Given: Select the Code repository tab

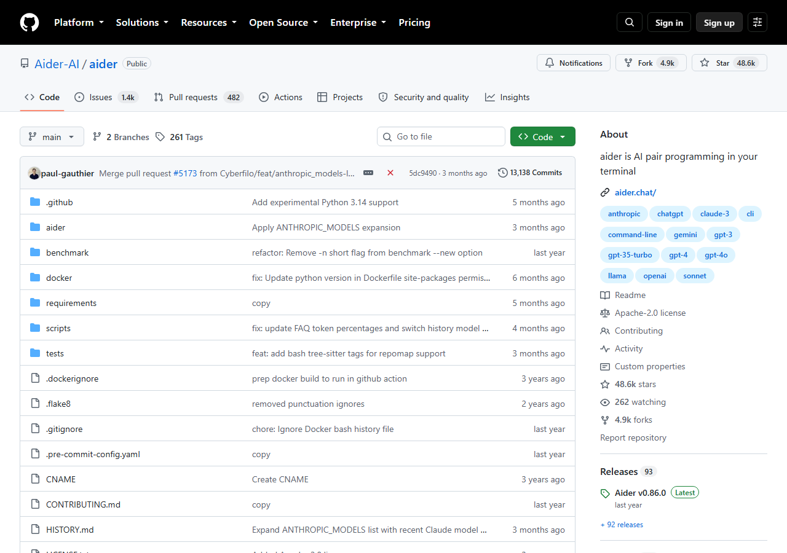Looking at the screenshot, I should pyautogui.click(x=42, y=97).
